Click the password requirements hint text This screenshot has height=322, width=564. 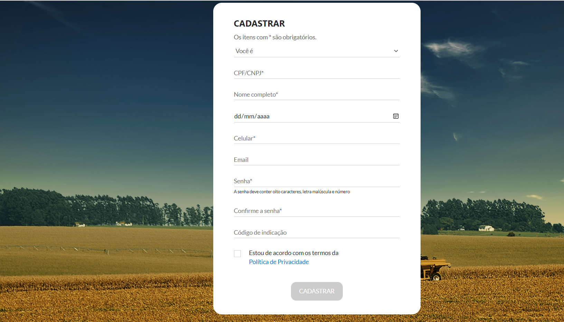tap(292, 192)
